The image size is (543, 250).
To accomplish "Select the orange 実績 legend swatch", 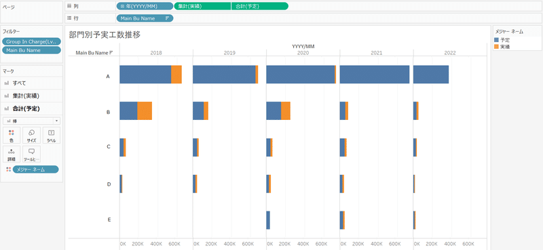I will tap(497, 46).
